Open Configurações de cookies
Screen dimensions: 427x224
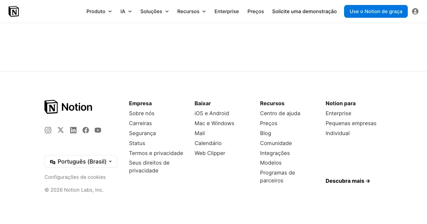coord(75,177)
